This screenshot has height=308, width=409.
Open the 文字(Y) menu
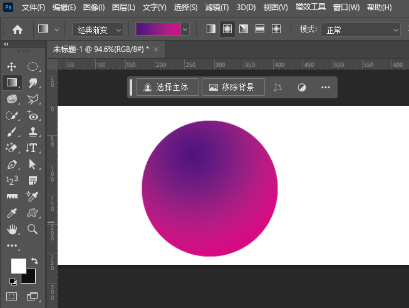click(x=155, y=8)
